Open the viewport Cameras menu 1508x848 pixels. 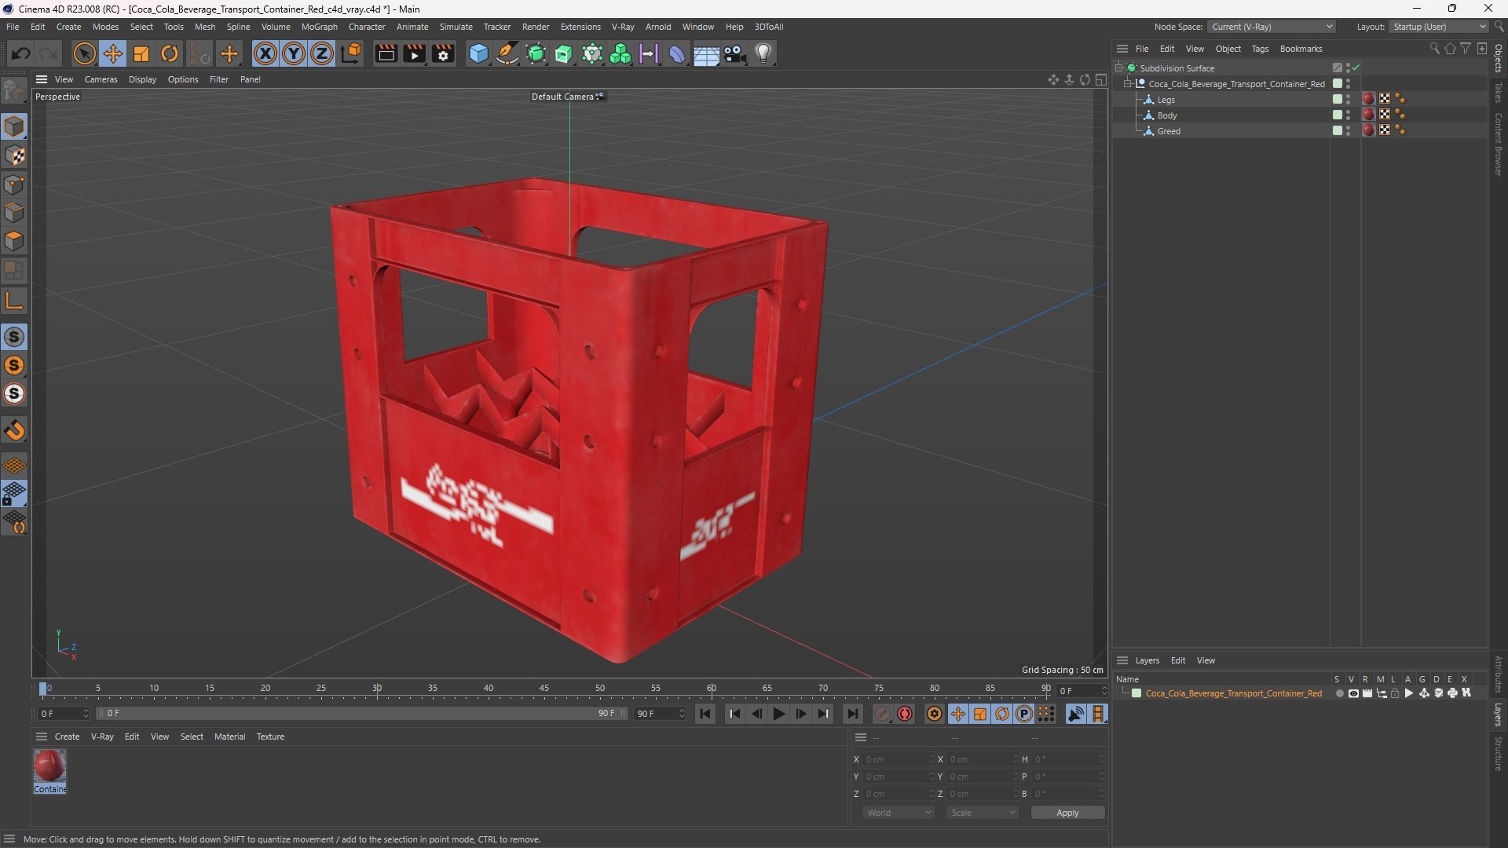pos(101,79)
